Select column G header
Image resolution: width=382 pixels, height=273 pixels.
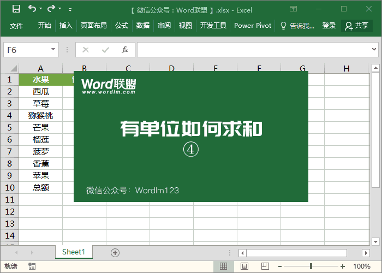click(302, 68)
